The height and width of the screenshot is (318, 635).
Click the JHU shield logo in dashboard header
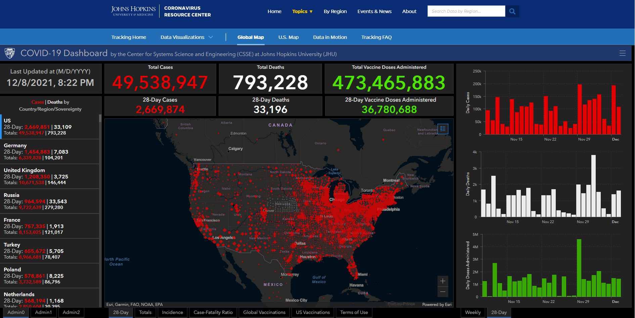(x=10, y=53)
